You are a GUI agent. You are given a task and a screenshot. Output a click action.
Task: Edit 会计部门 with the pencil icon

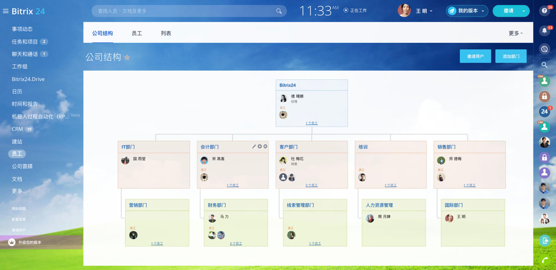pyautogui.click(x=254, y=146)
